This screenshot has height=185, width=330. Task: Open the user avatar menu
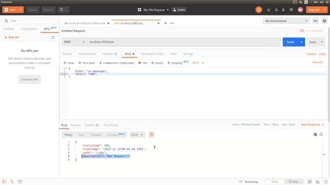point(300,10)
